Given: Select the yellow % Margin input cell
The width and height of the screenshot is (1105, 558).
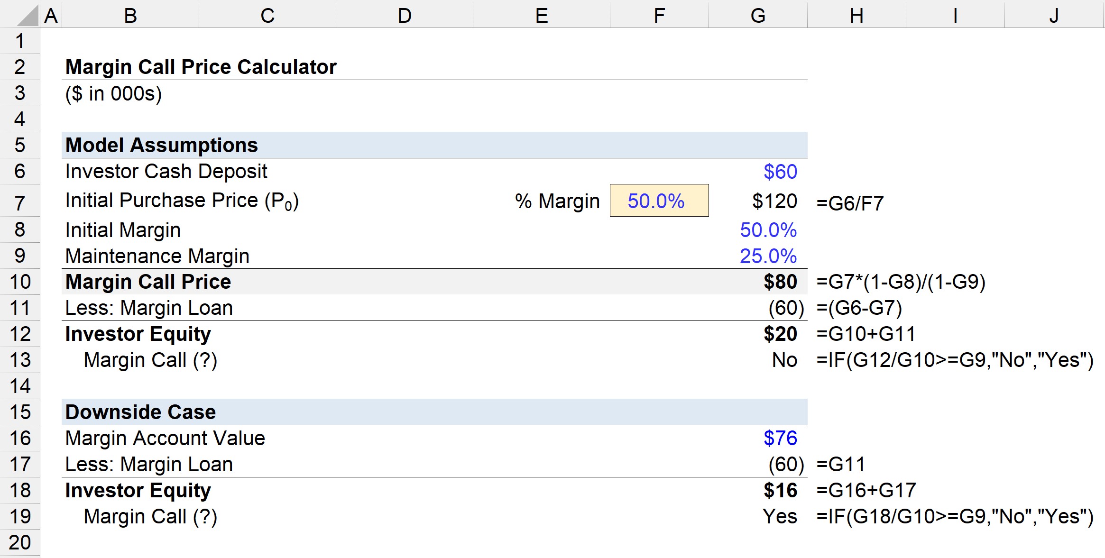Looking at the screenshot, I should point(659,200).
